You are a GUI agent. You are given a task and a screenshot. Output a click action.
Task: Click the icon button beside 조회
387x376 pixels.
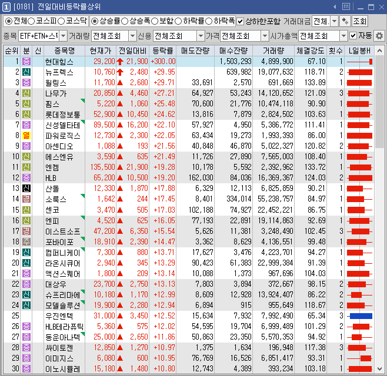pos(345,22)
